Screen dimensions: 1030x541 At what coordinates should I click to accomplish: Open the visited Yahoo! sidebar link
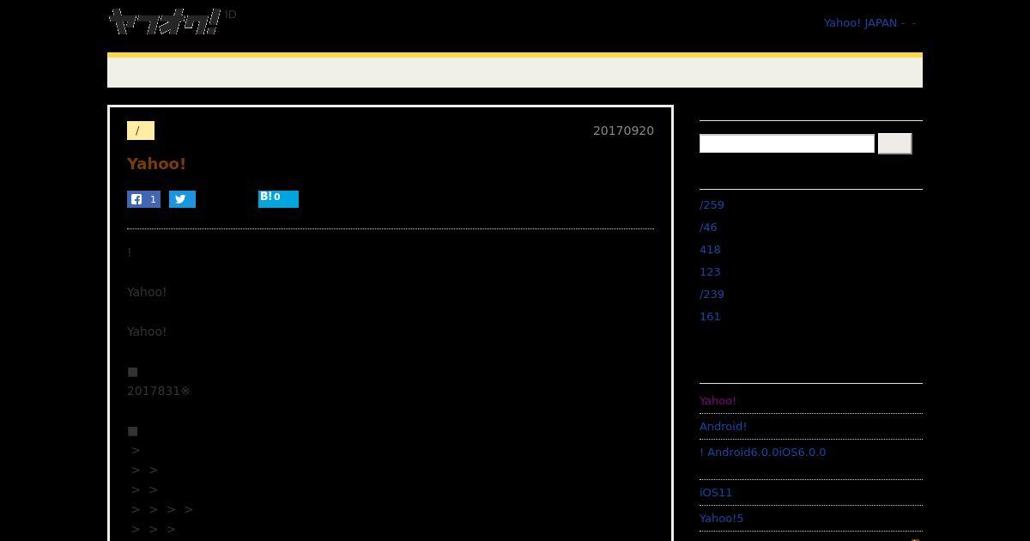(x=718, y=401)
